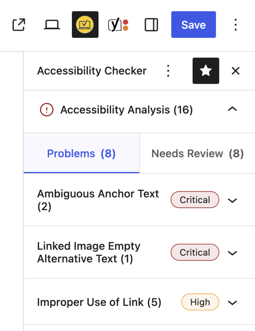Viewport: 255px width, 331px height.
Task: Open the external preview icon
Action: click(18, 25)
